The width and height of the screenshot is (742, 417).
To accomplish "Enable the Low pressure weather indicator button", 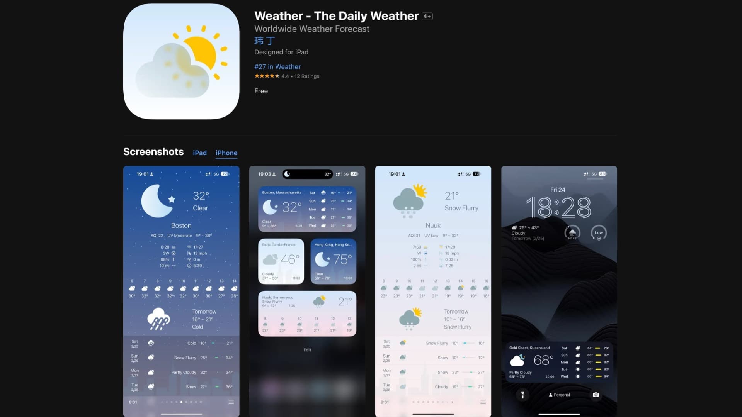I will click(598, 233).
